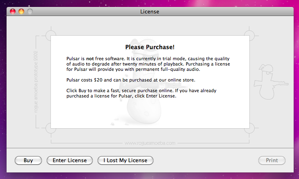The height and width of the screenshot is (179, 299).
Task: Close the License window with red button
Action: pyautogui.click(x=13, y=11)
